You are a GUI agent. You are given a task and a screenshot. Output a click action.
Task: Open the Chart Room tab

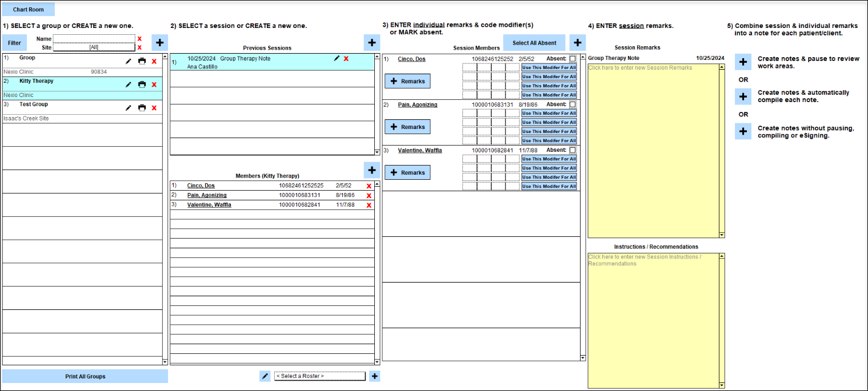[29, 10]
